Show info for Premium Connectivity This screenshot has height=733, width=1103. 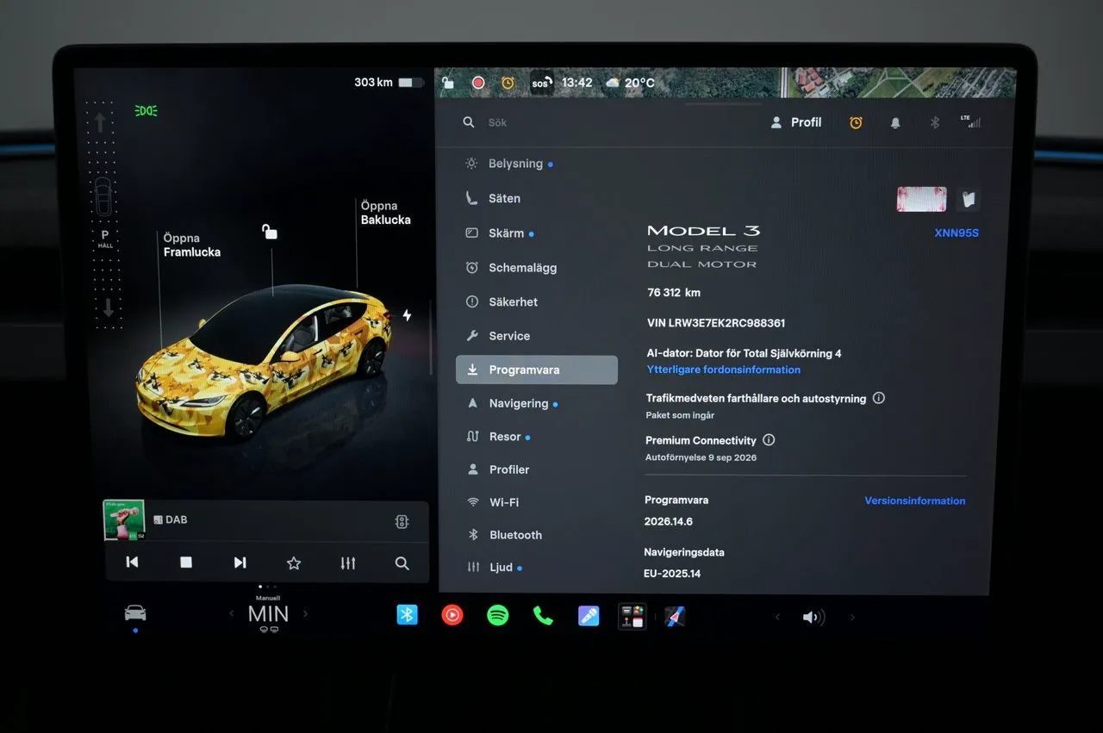click(x=769, y=439)
